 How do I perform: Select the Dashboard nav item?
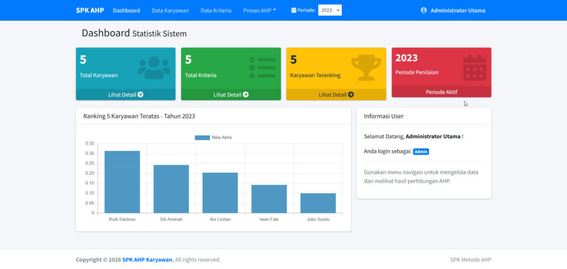[x=126, y=11]
